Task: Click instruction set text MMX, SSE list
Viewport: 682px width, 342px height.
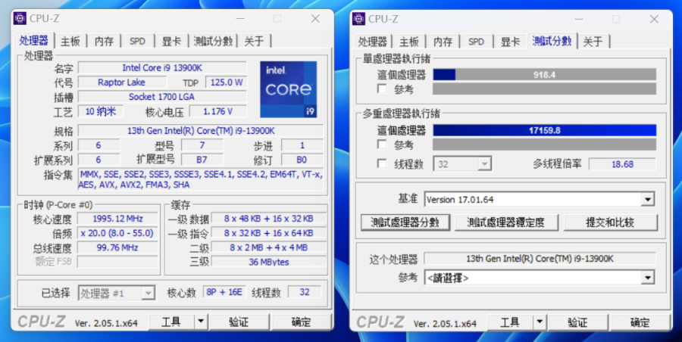Action: pyautogui.click(x=201, y=179)
